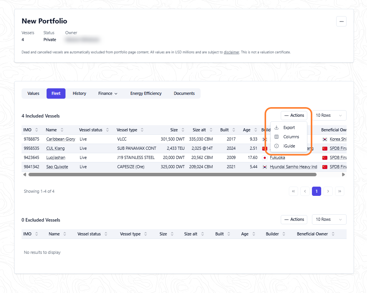
Task: Open the Sao Quixote vessel link
Action: click(57, 167)
